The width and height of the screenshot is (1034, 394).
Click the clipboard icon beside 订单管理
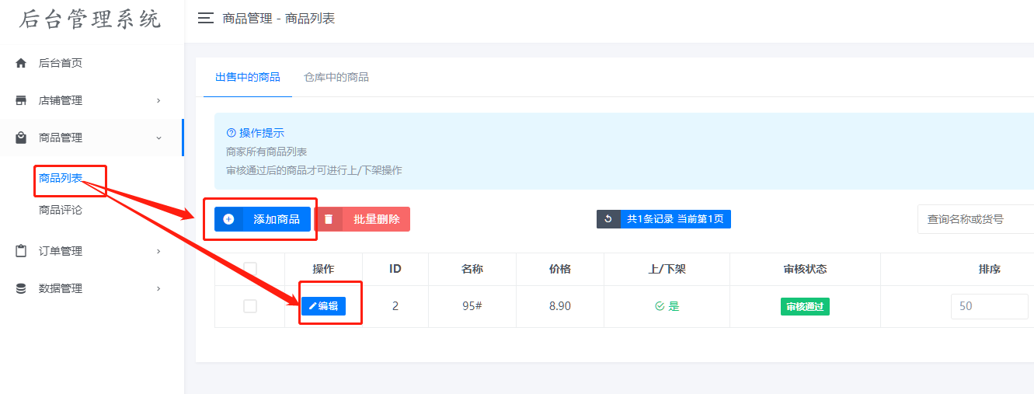click(21, 251)
